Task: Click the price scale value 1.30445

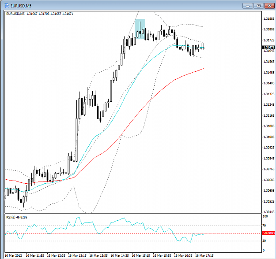Action: pyautogui.click(x=269, y=212)
